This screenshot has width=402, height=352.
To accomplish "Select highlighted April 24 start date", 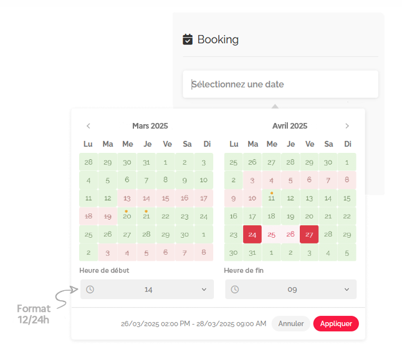I will [x=252, y=235].
